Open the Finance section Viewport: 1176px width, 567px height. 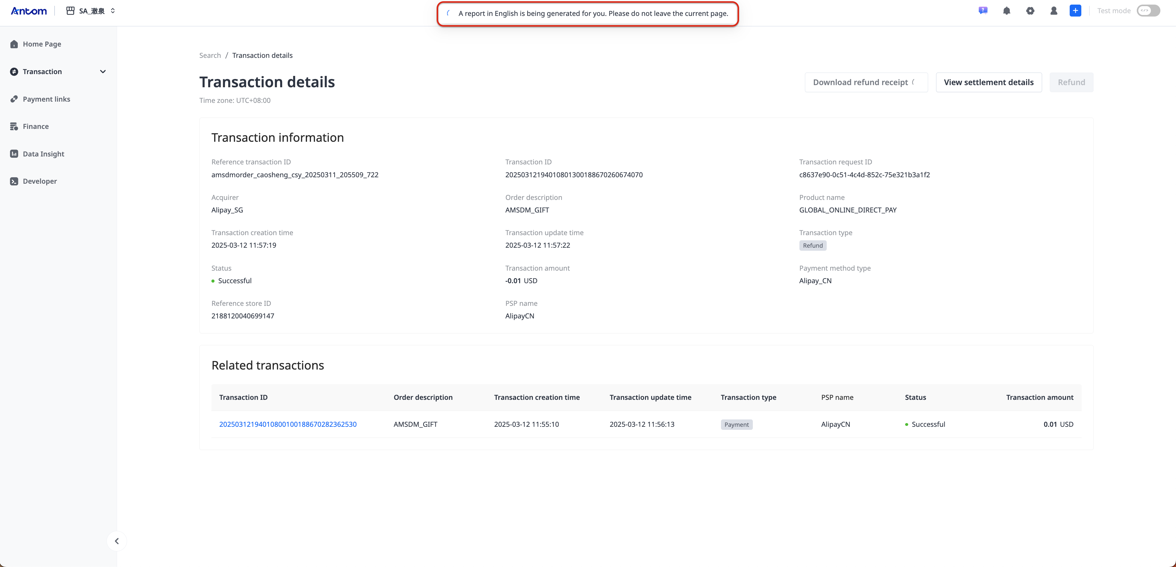point(36,126)
